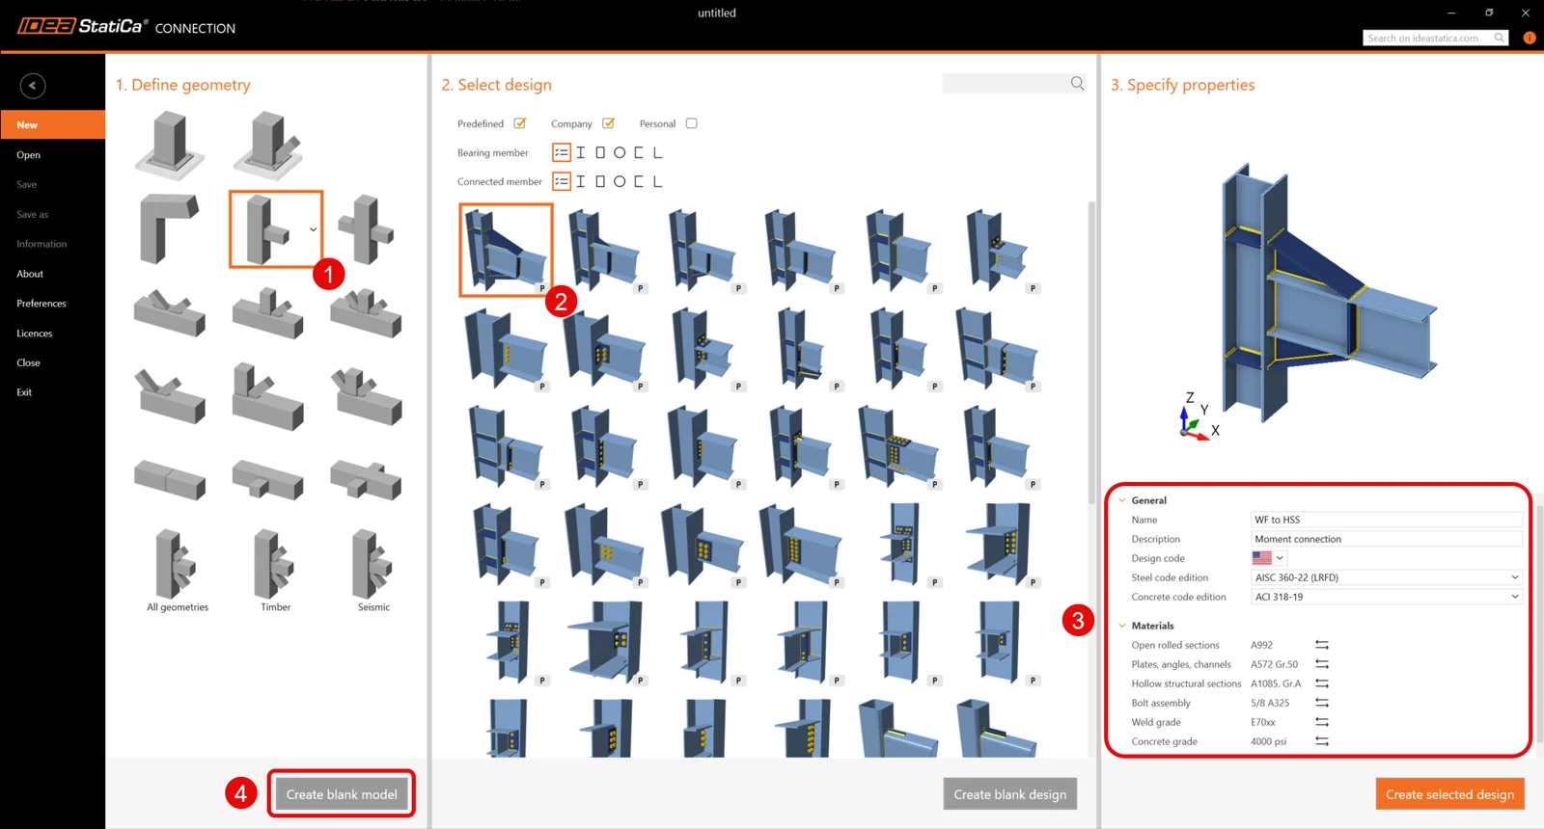Select the L-shaped knee frame geometry icon
The width and height of the screenshot is (1544, 829).
(169, 229)
